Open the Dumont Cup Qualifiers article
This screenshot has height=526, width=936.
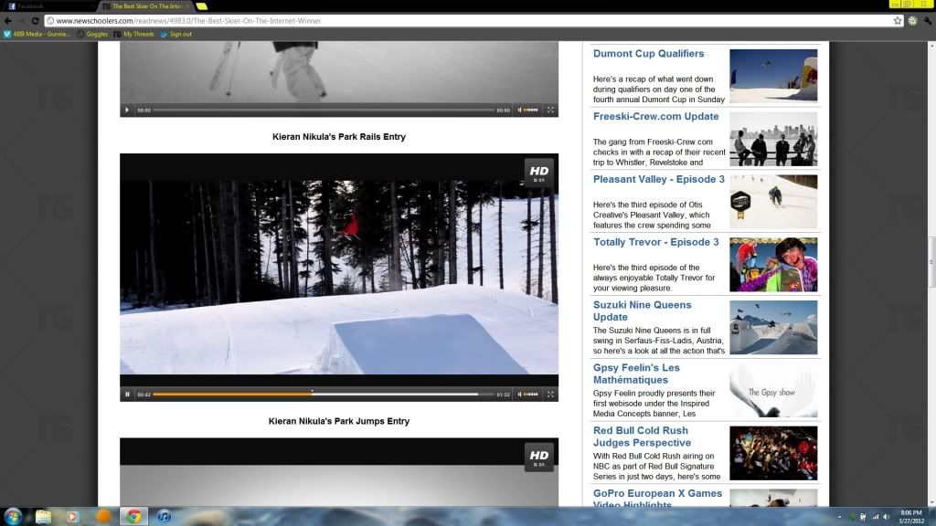[x=648, y=54]
